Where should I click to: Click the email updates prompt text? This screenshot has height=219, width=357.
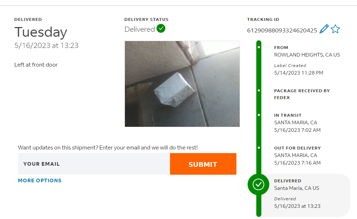coord(108,148)
